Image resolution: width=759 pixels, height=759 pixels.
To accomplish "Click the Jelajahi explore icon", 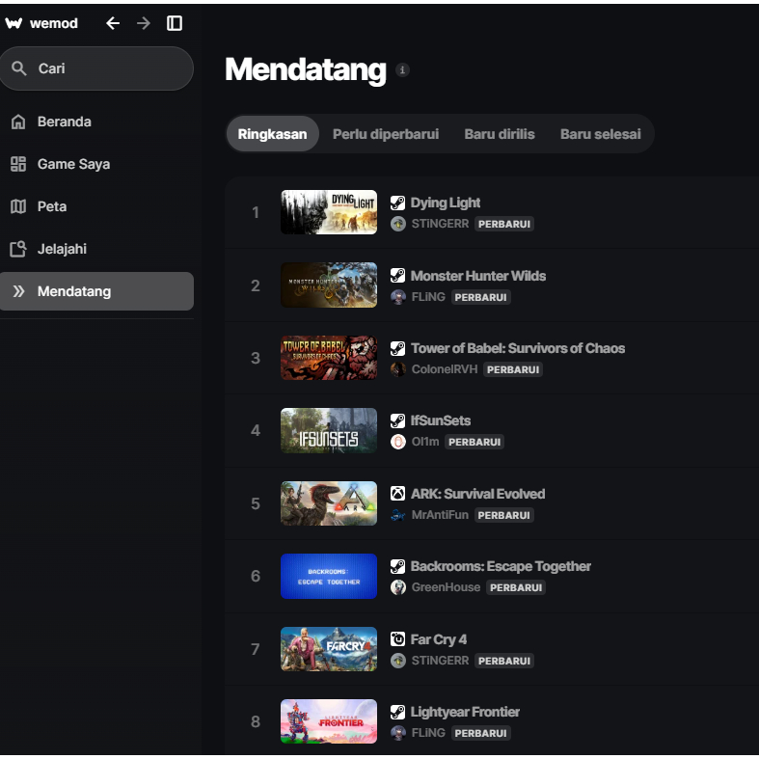I will [18, 249].
